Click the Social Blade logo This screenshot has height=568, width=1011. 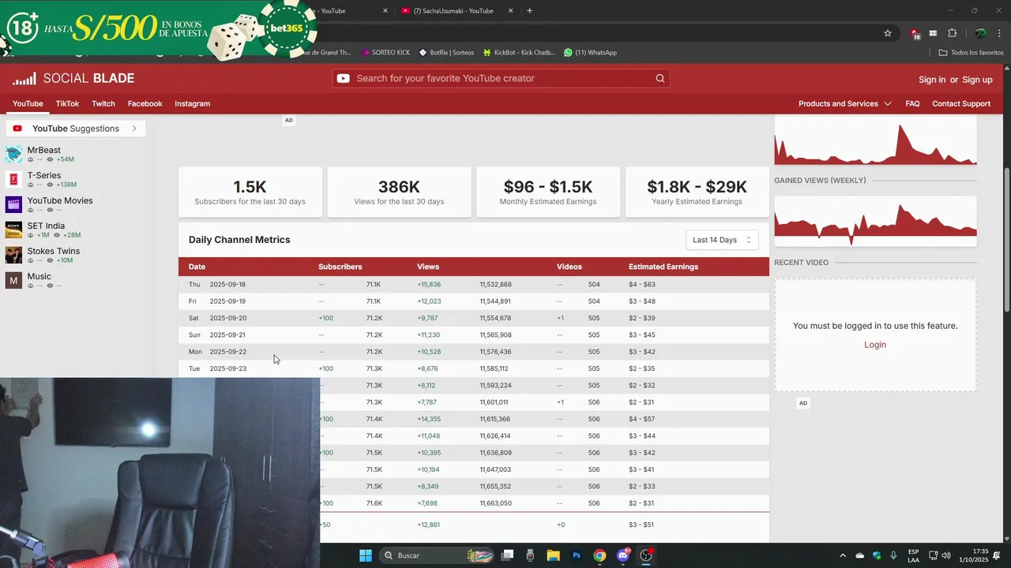[73, 78]
